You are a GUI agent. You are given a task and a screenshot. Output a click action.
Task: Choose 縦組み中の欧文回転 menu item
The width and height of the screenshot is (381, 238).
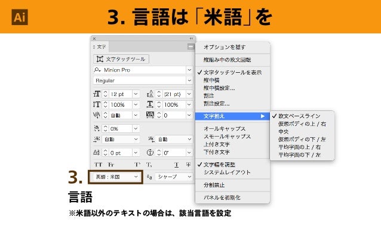232,60
